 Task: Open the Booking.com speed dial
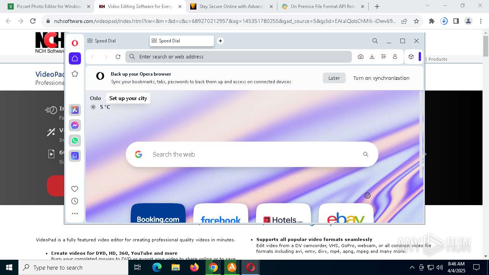point(158,213)
